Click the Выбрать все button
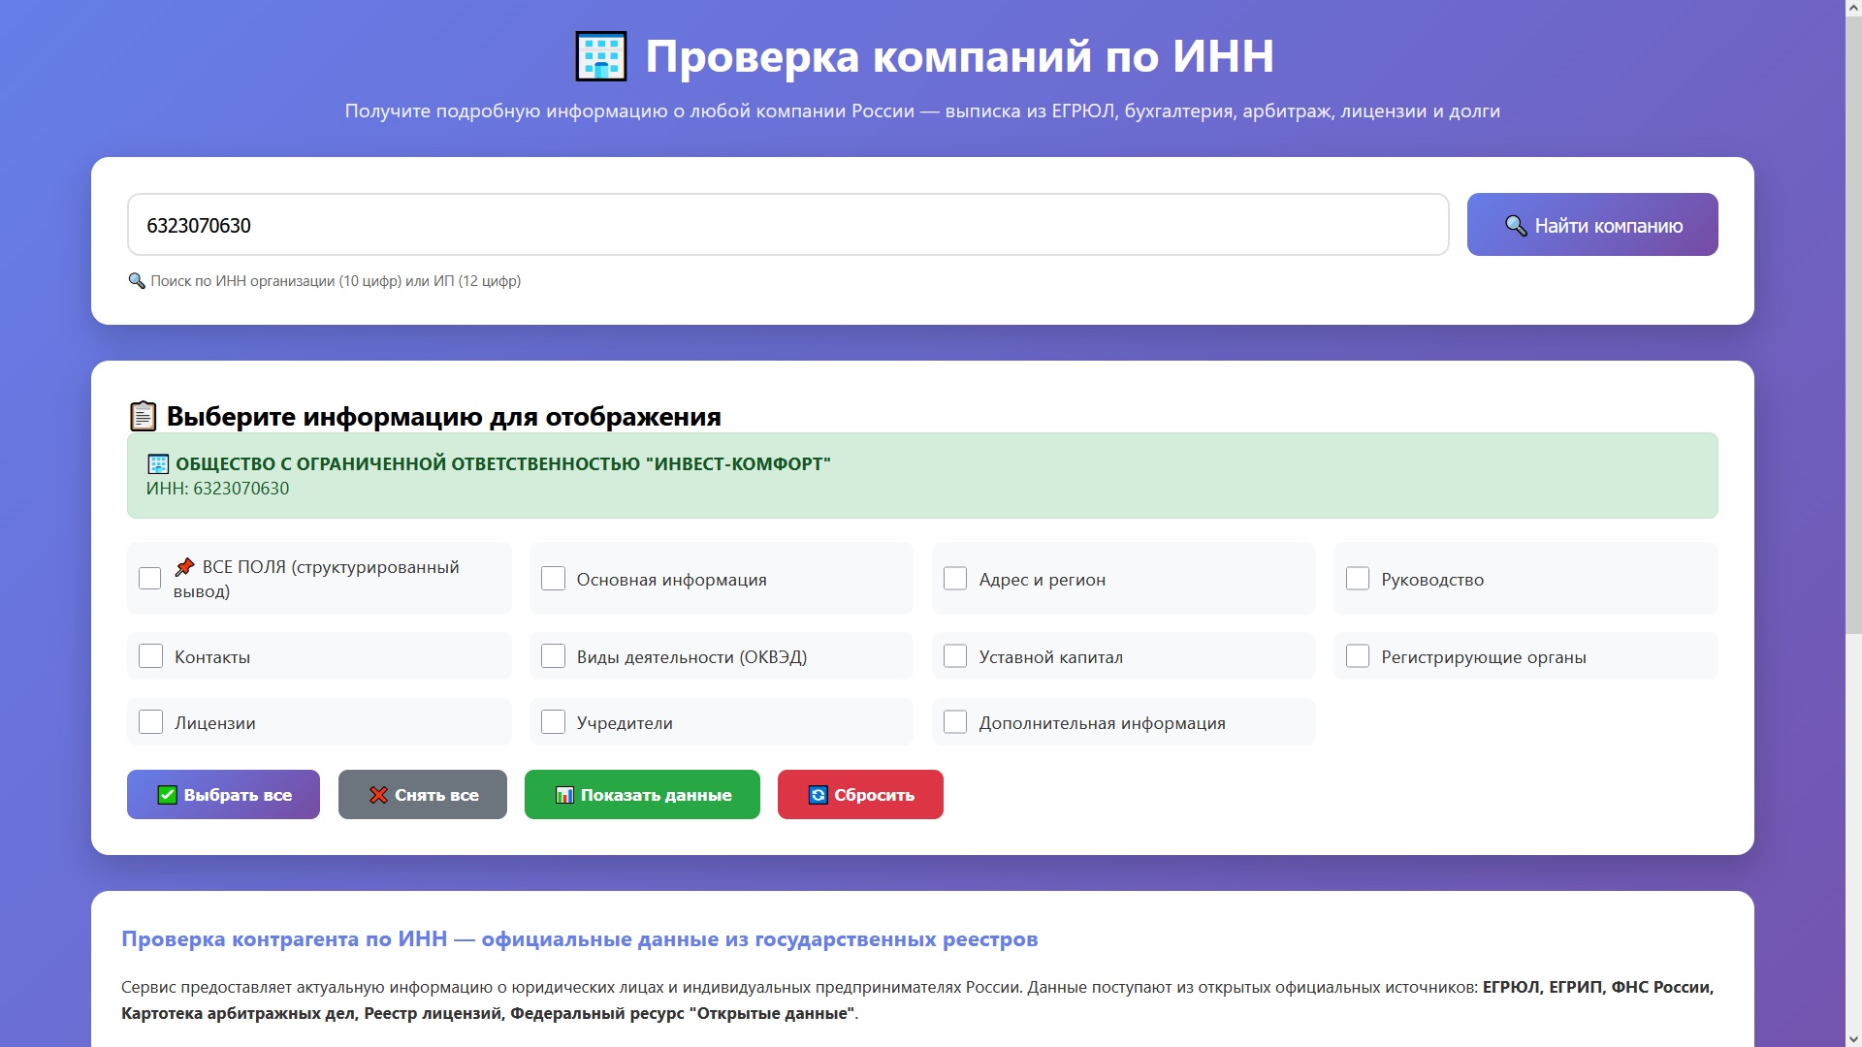Viewport: 1862px width, 1047px height. point(223,795)
